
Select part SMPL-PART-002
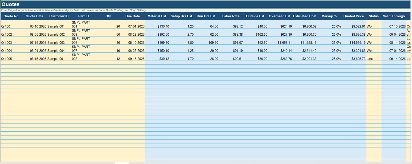point(82,56)
